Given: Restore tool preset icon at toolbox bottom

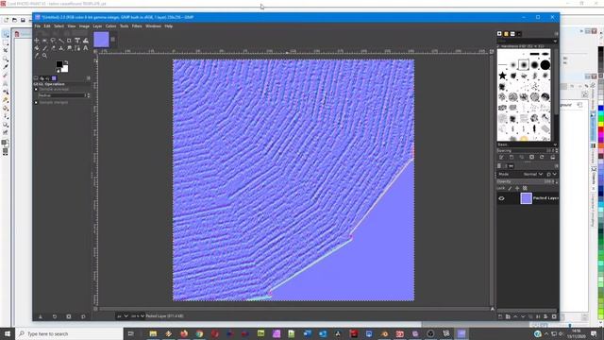Looking at the screenshot, I should click(55, 316).
